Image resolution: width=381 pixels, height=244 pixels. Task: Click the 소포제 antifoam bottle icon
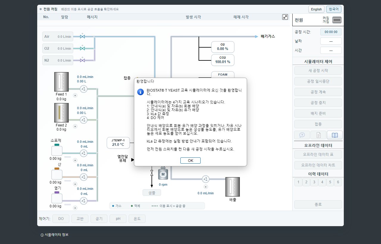coord(57,150)
